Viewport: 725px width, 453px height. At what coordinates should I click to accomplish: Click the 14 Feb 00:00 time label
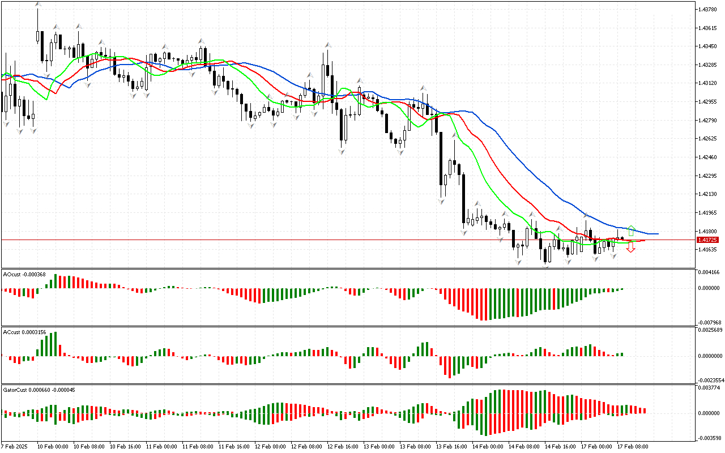[487, 446]
